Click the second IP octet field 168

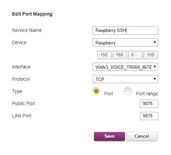click(x=120, y=55)
